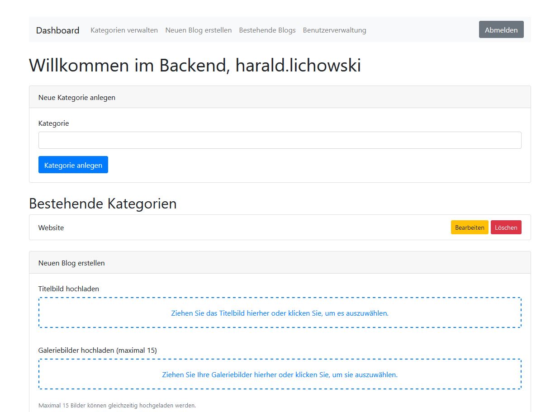Click Löschen for the Website category
Image resolution: width=560 pixels, height=412 pixels.
click(x=506, y=227)
